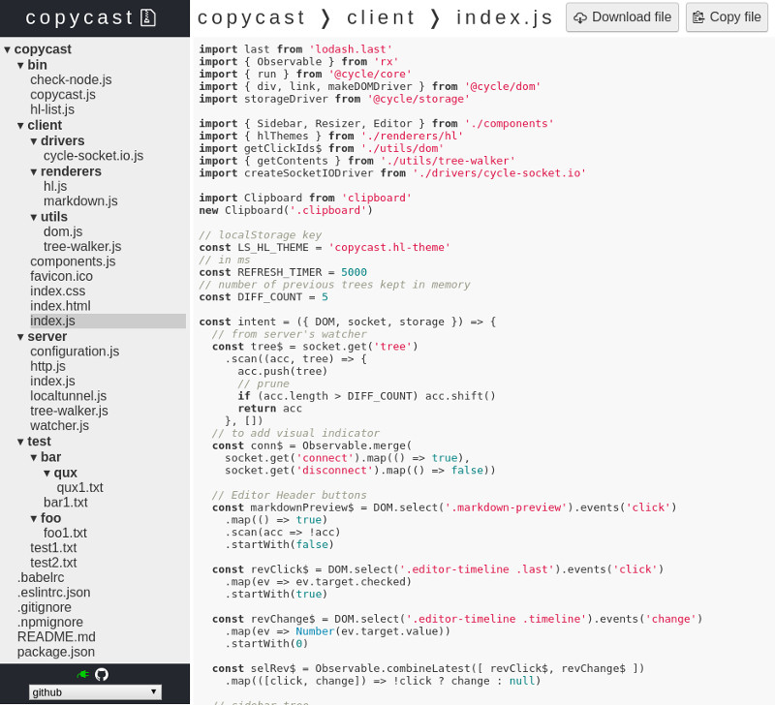775x705 pixels.
Task: Click the GitHub octocat icon in footer
Action: (102, 674)
